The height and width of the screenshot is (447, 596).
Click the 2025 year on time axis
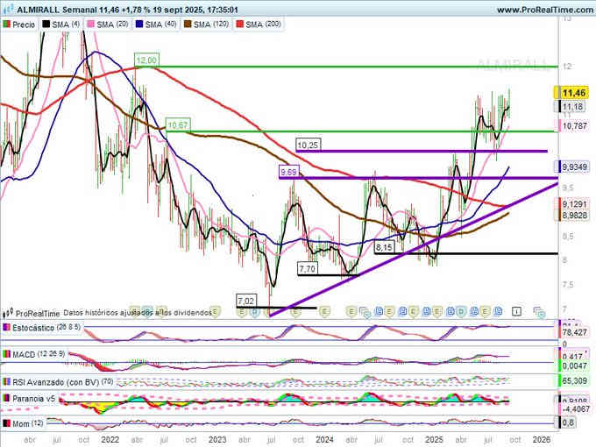434,440
